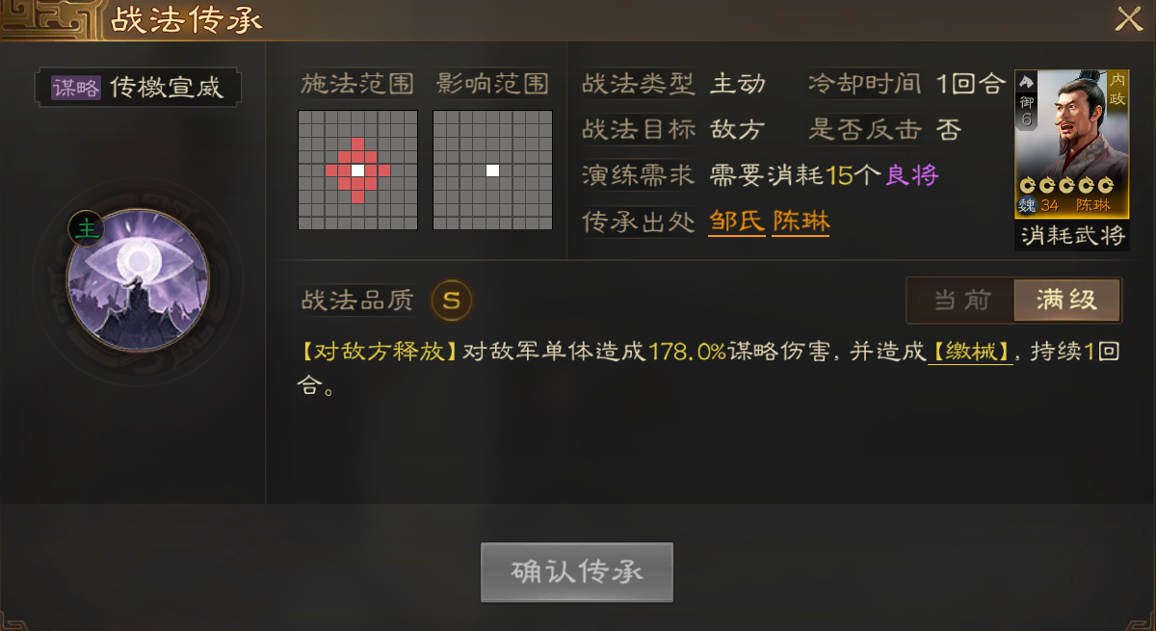The height and width of the screenshot is (631, 1156).
Task: Click the 传檄宣威 skill name label
Action: (167, 89)
